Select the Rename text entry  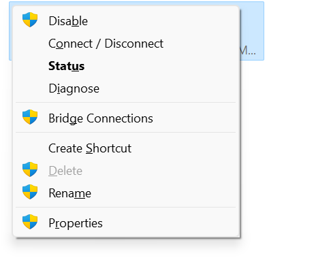click(x=70, y=193)
